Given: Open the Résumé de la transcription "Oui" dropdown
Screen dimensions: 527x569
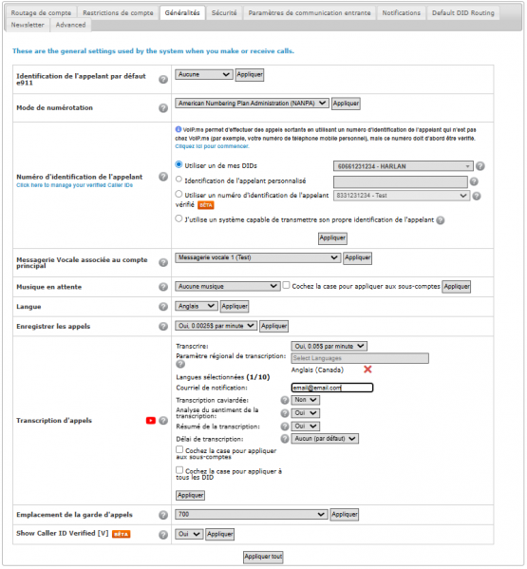Looking at the screenshot, I should 306,426.
